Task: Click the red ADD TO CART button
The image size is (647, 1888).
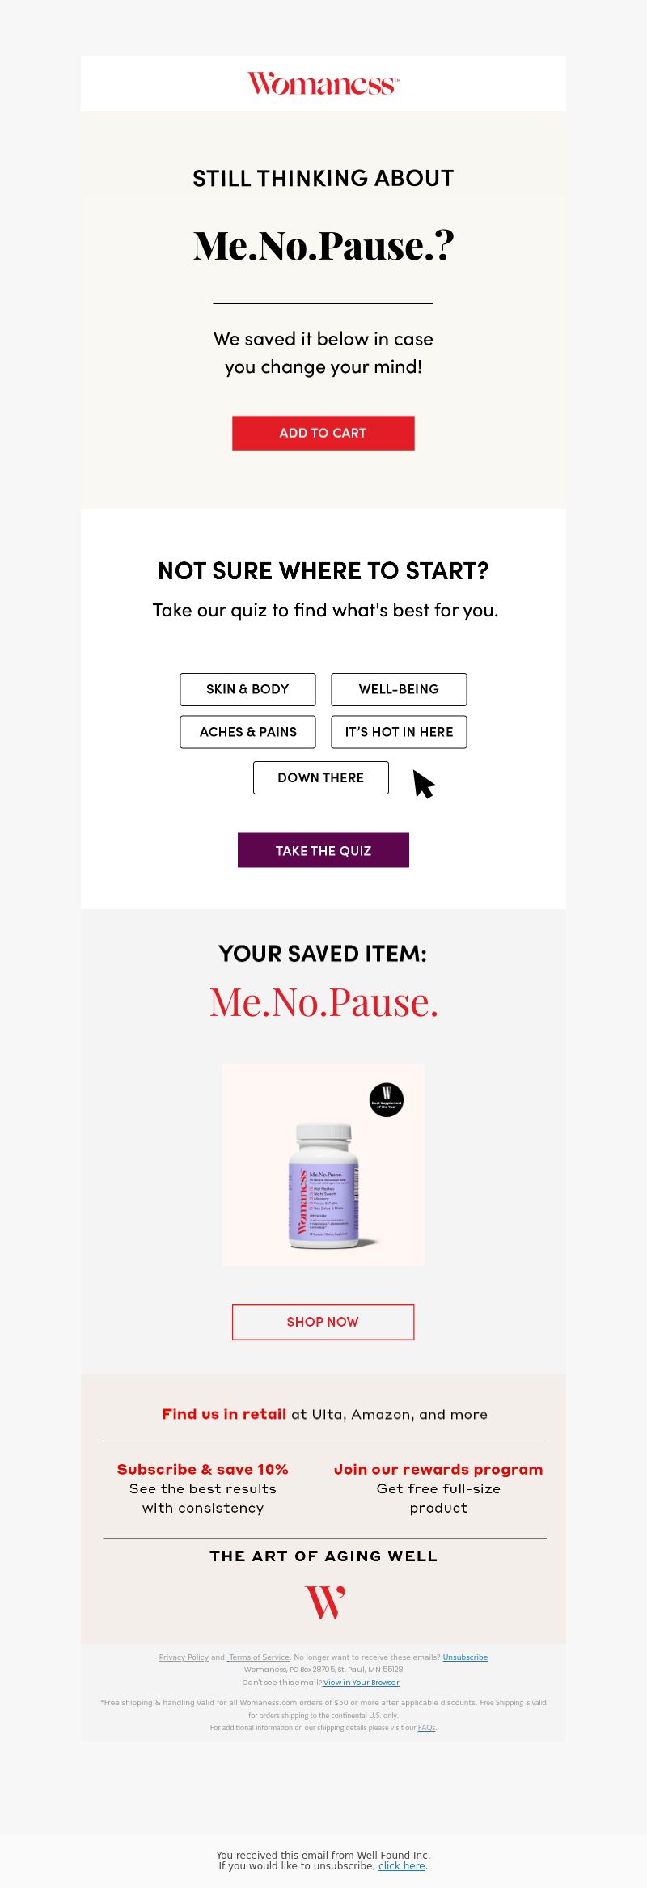Action: (x=323, y=433)
